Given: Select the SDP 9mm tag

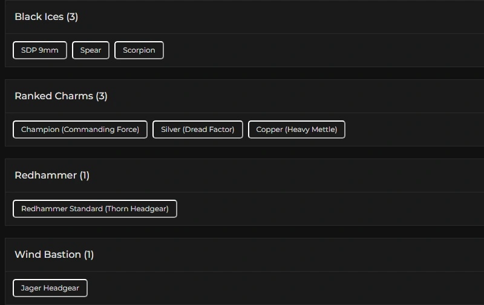Looking at the screenshot, I should click(40, 50).
